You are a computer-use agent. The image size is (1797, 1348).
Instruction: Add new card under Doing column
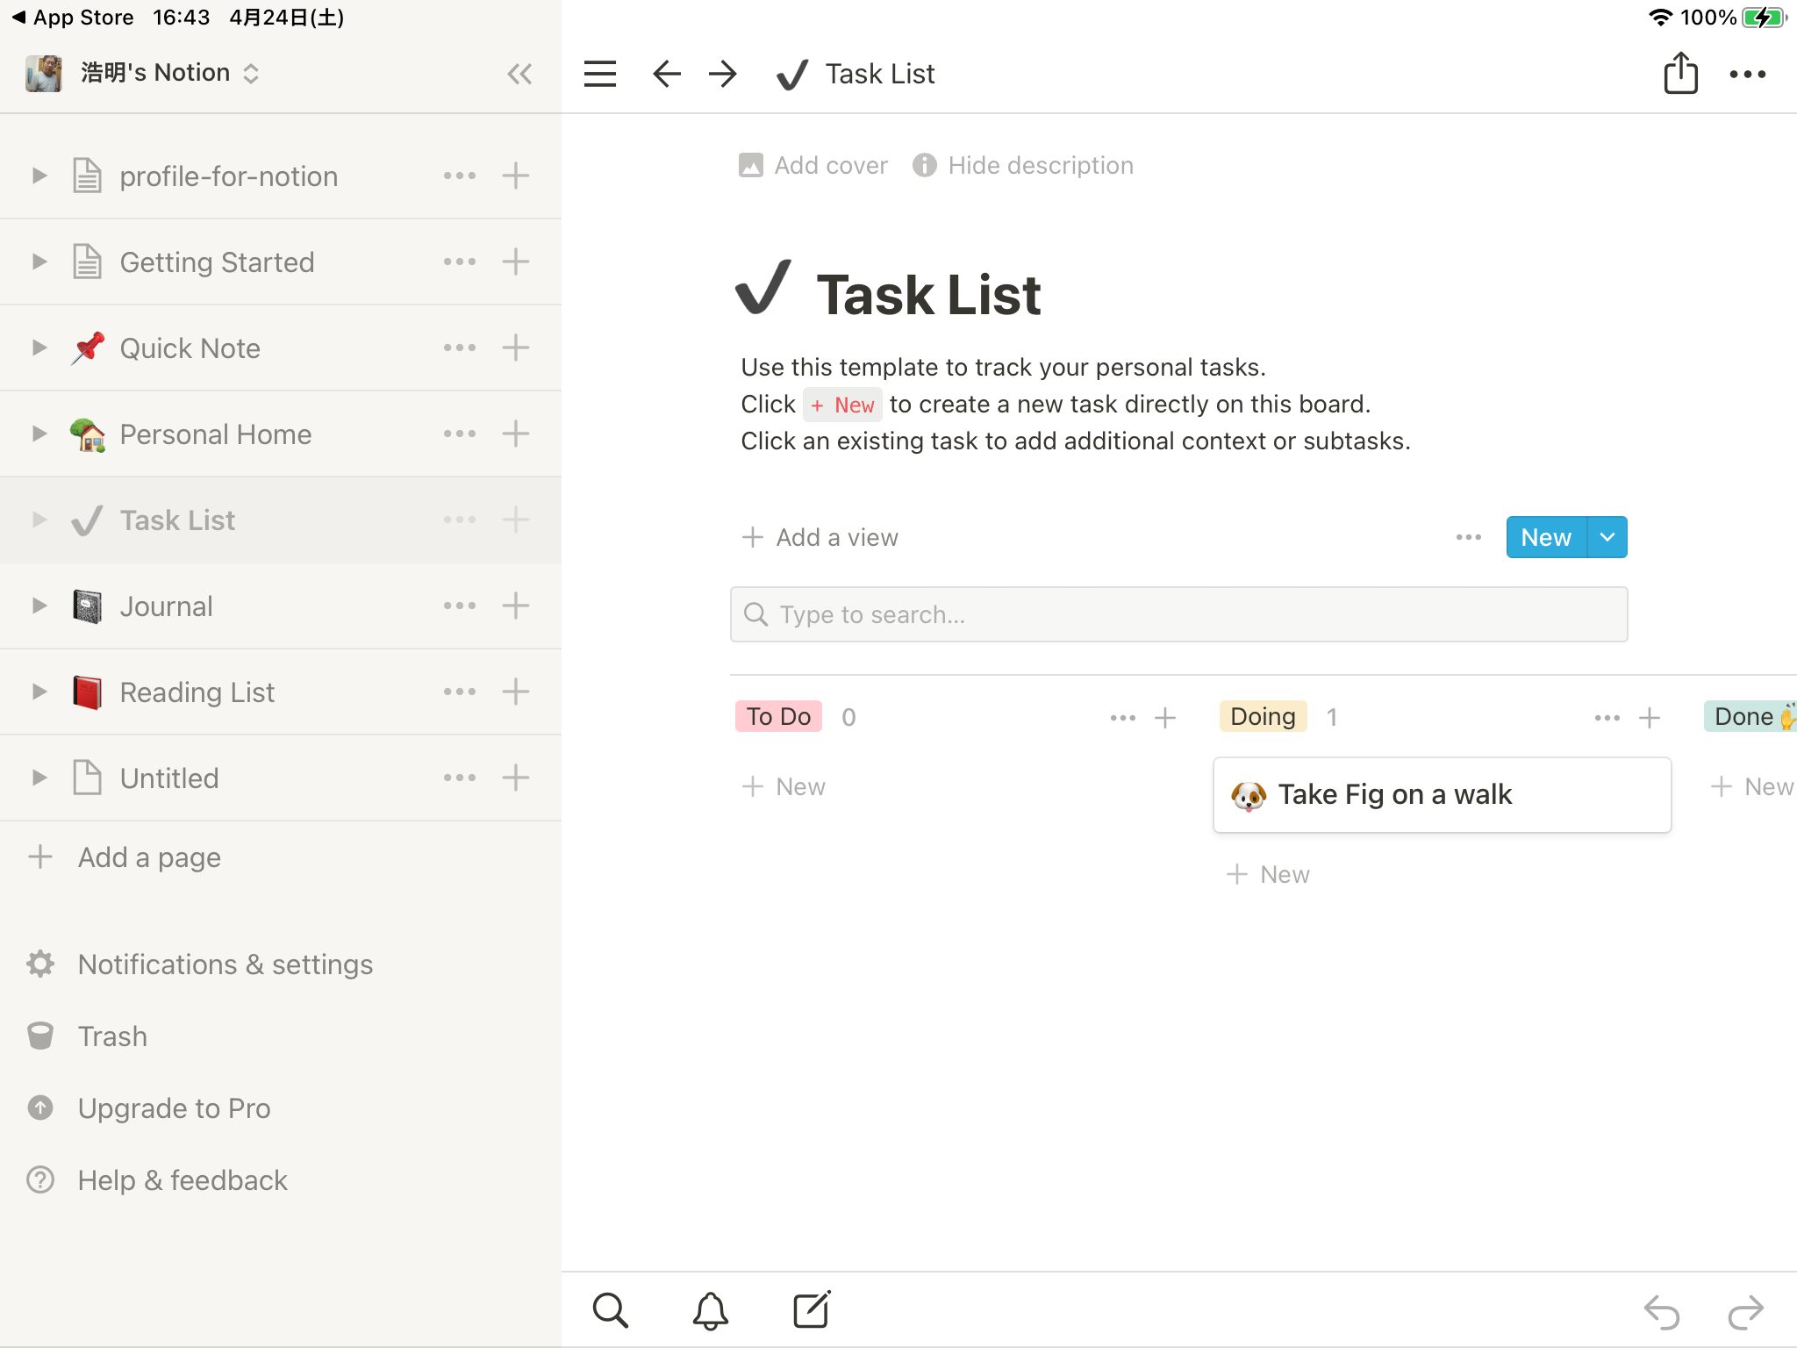[1268, 874]
